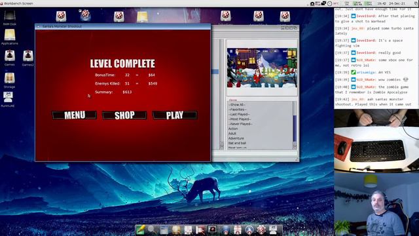Open the boing-ball disk above game list window

tap(225, 16)
